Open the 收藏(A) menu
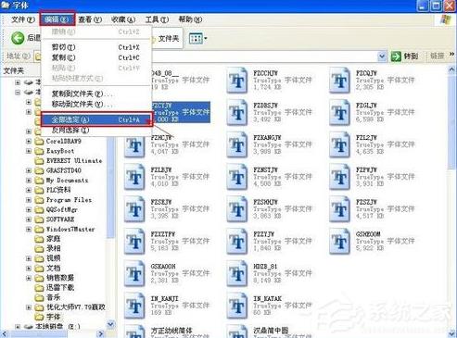The width and height of the screenshot is (457, 338). pos(123,19)
